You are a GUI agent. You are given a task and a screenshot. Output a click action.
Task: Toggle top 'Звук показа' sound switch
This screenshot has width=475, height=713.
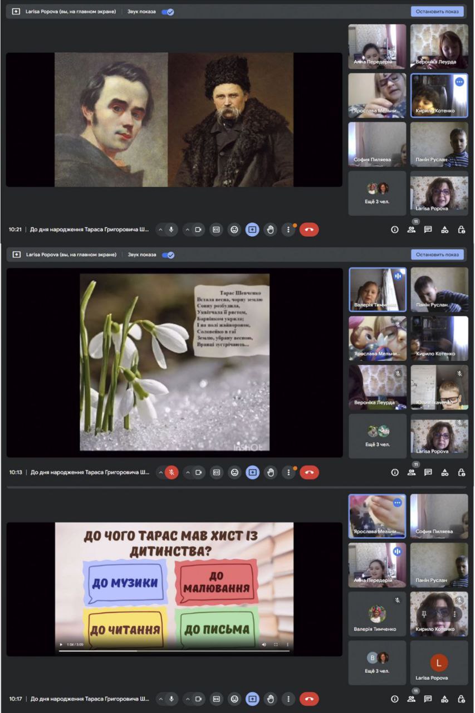click(168, 12)
